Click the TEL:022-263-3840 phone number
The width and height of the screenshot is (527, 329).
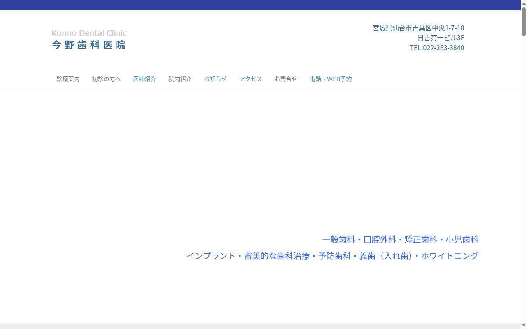pyautogui.click(x=437, y=48)
